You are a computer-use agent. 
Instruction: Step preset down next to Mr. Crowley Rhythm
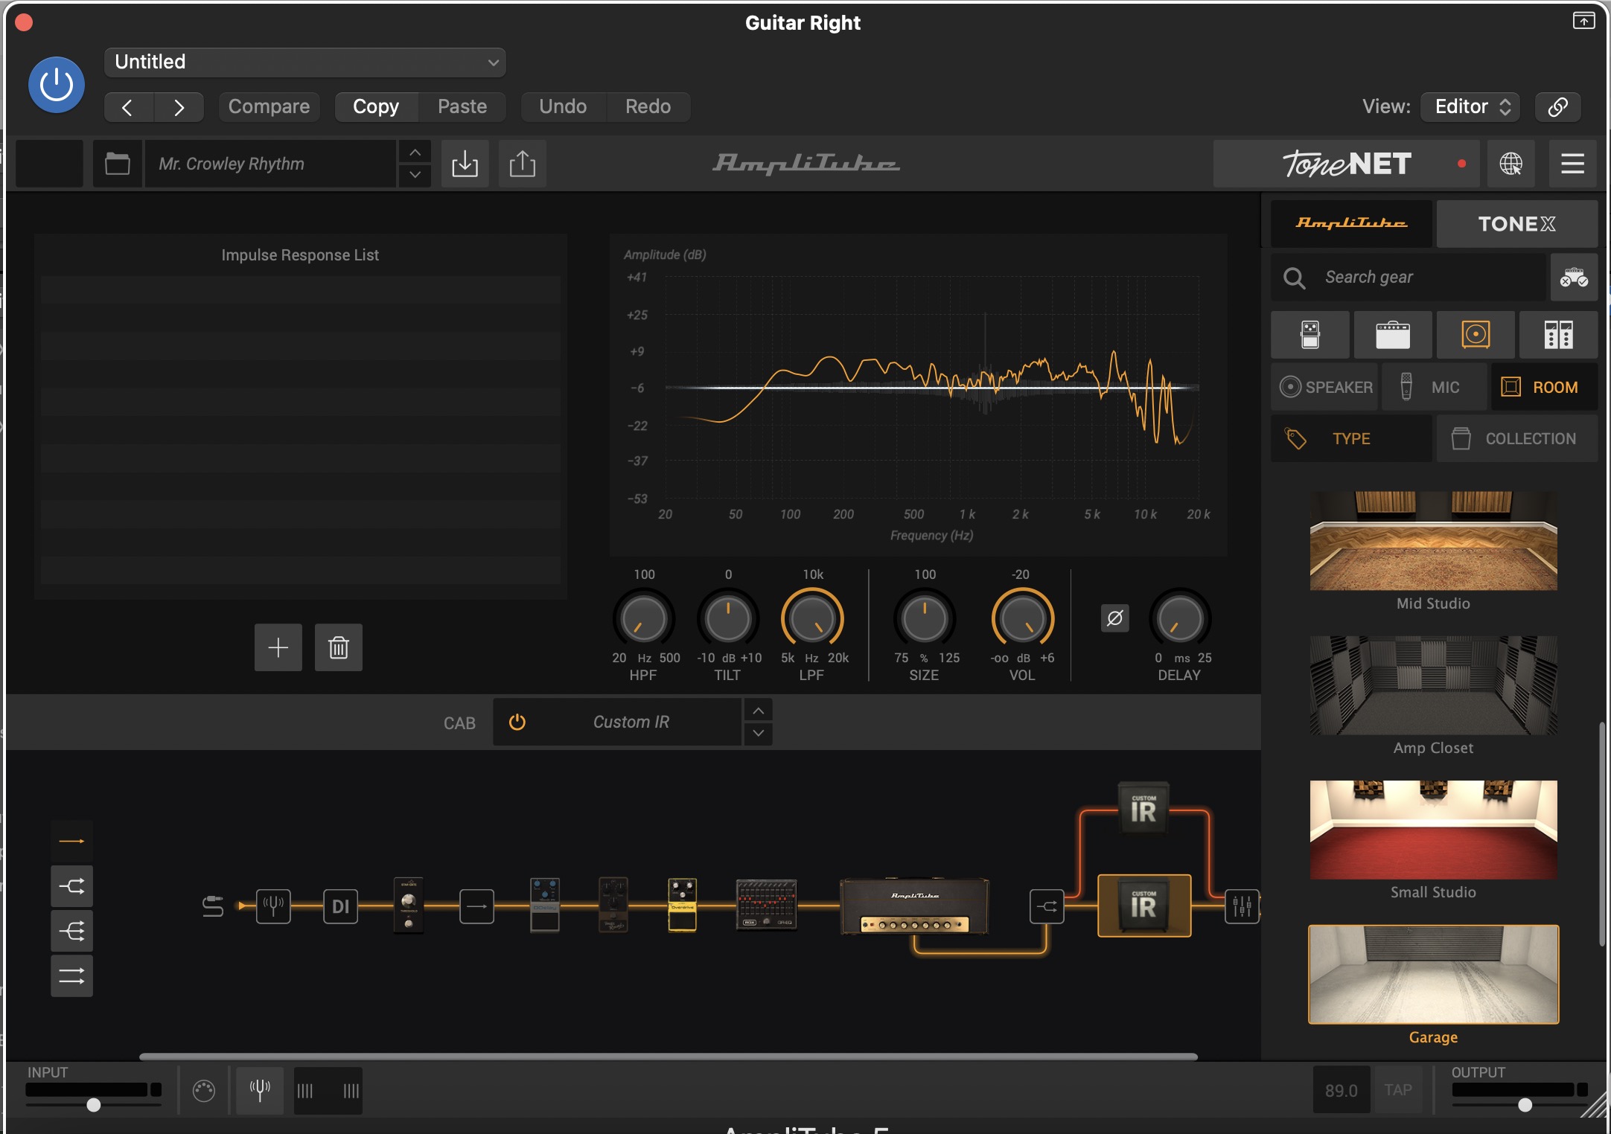415,176
